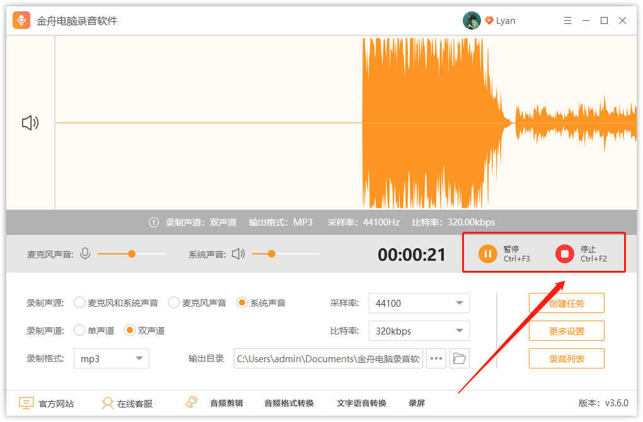Open 音频剪辑 audio editing tool

[226, 403]
